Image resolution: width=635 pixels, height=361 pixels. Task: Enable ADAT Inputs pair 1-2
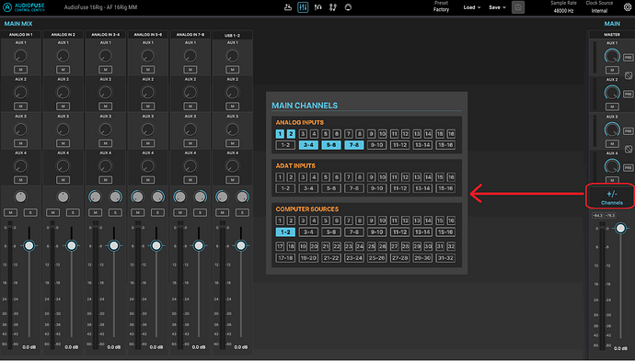tap(285, 188)
